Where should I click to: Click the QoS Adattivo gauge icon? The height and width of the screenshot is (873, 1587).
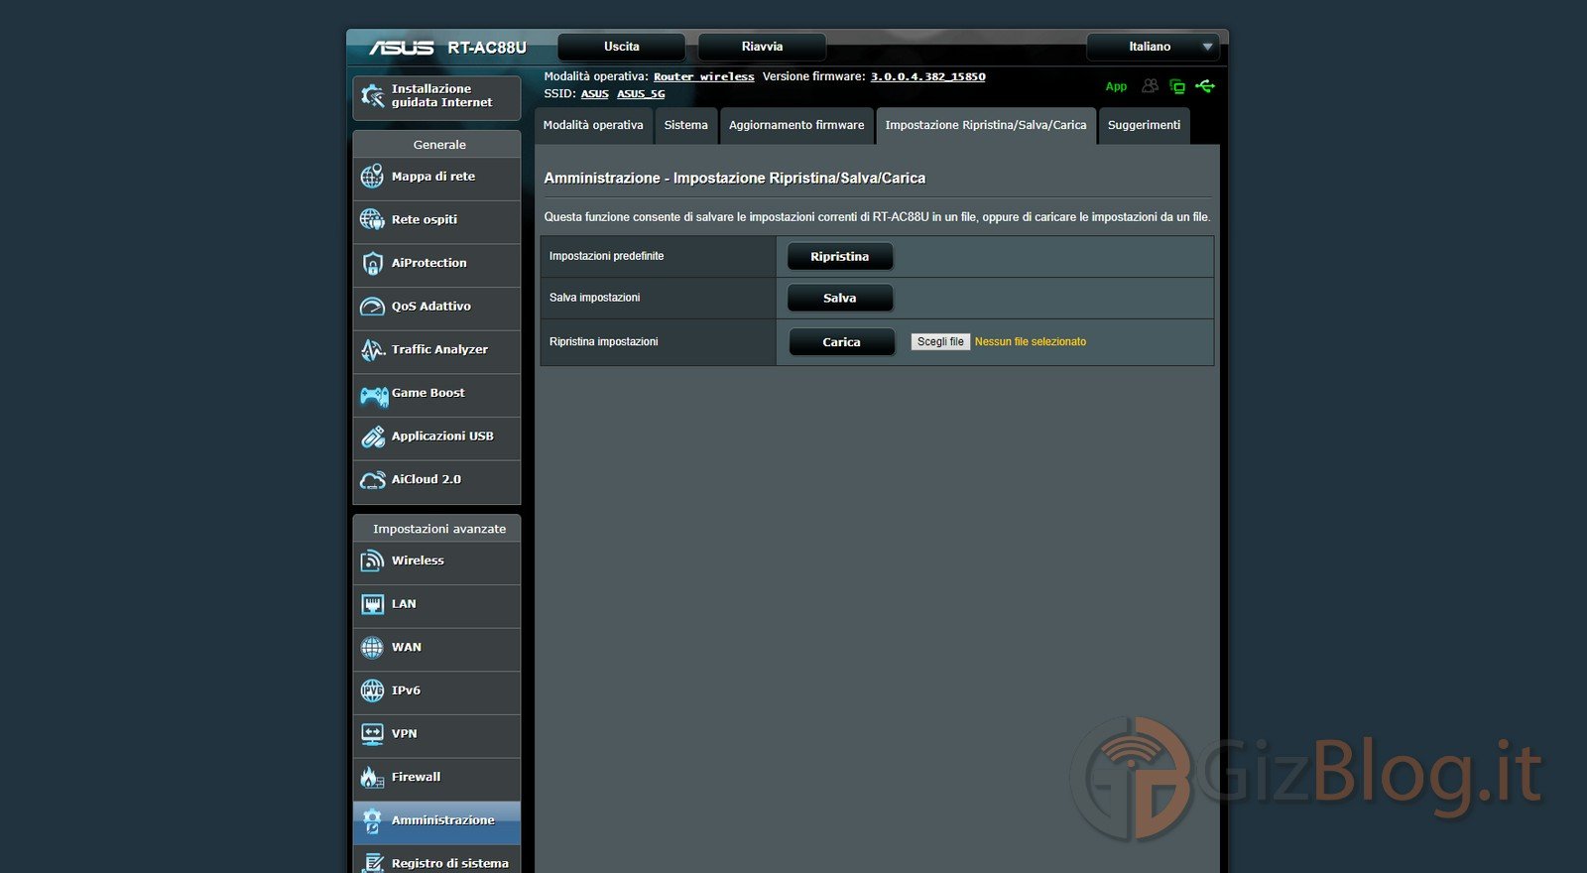tap(372, 307)
